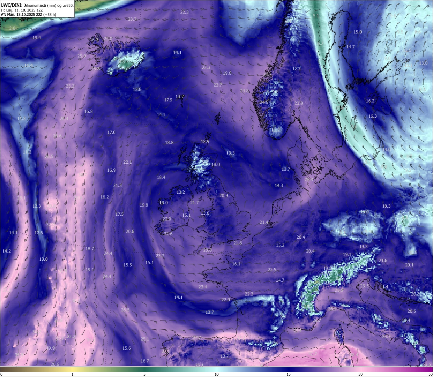
Task: Click the 'VT: Mán. 13.10.2025 22Z (+58 h)' line
Action: (28, 15)
